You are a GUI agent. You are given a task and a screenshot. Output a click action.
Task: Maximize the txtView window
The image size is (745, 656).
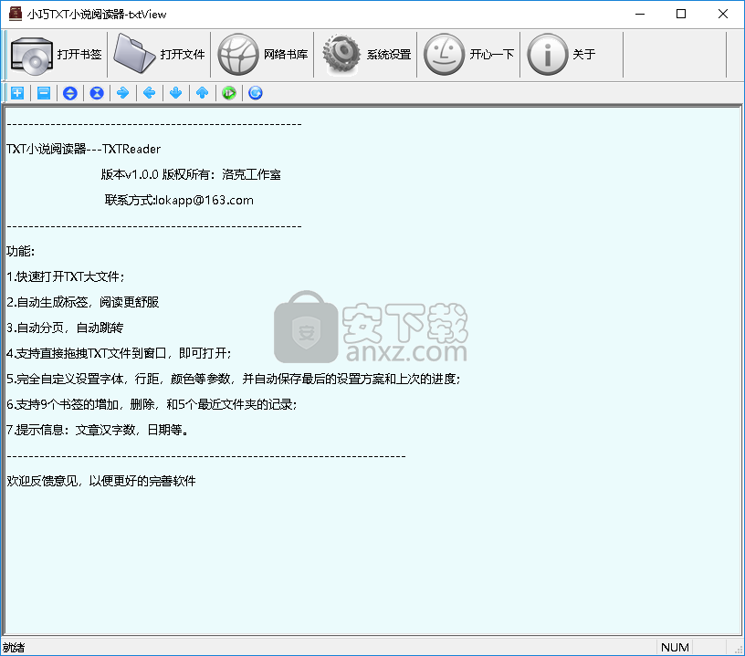(681, 15)
